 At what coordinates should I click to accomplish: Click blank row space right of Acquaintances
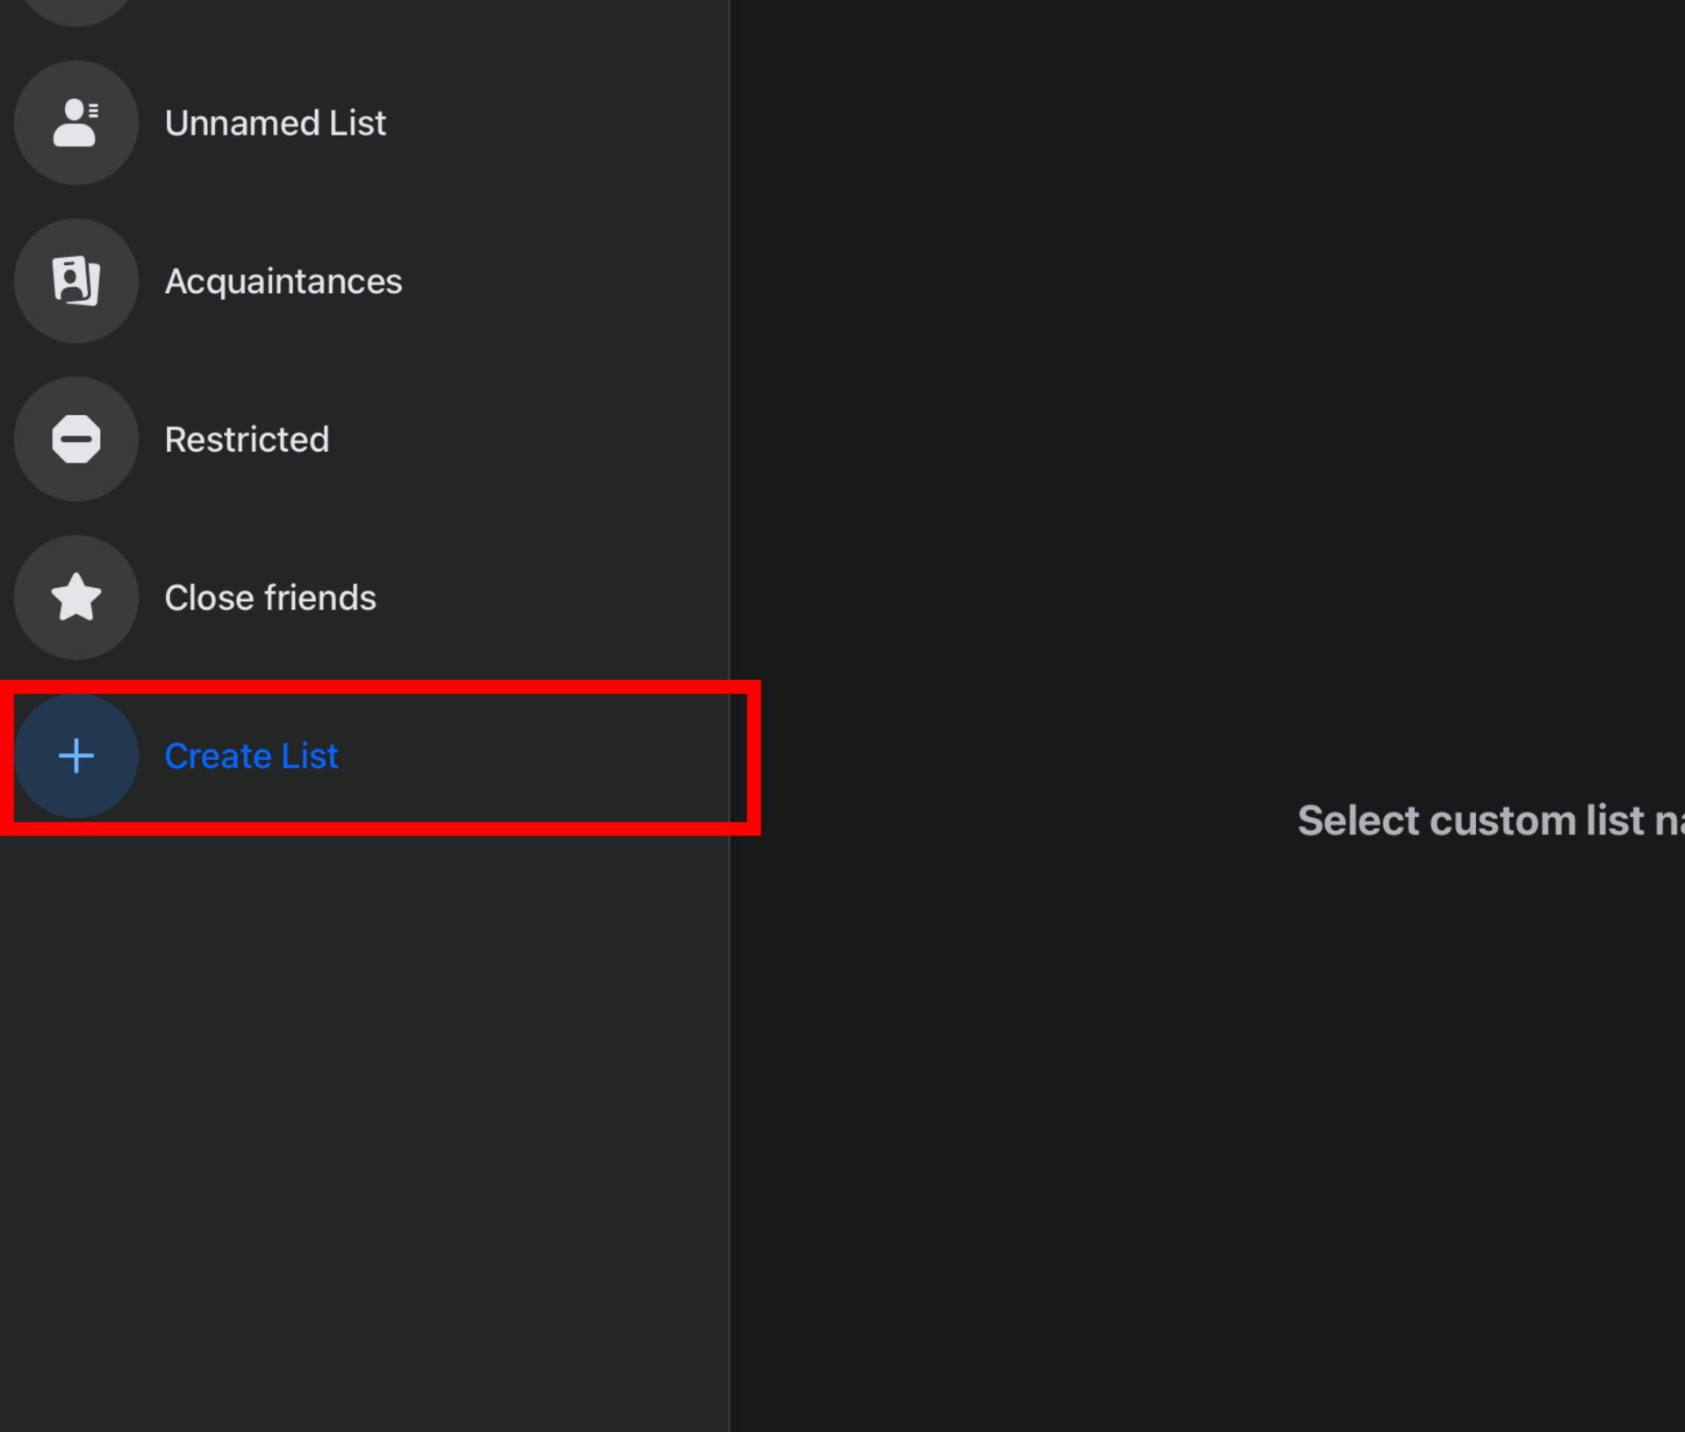click(562, 281)
